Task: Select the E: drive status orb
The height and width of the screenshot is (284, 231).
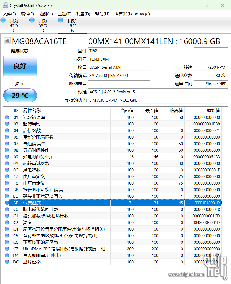Action: [x=61, y=20]
